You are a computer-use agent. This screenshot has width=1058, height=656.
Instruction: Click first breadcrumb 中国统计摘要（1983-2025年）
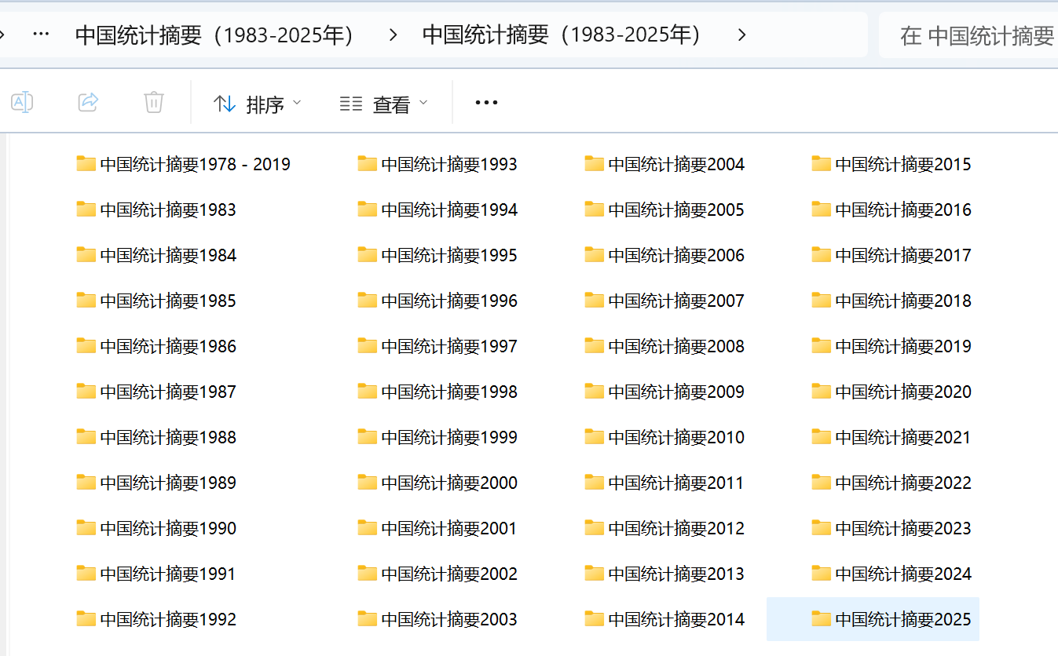coord(216,35)
